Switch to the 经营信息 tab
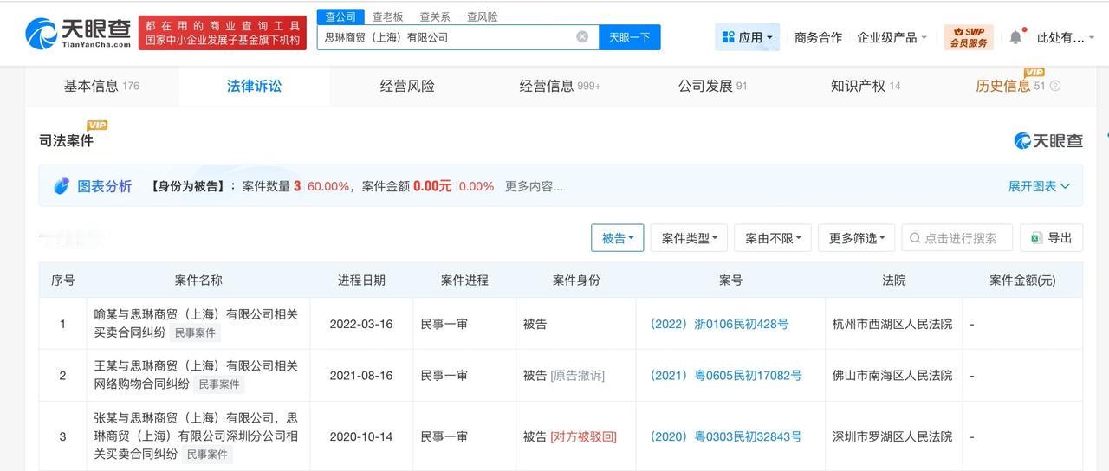 point(560,86)
